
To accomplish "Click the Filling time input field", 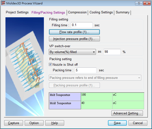I will click(x=82, y=25).
